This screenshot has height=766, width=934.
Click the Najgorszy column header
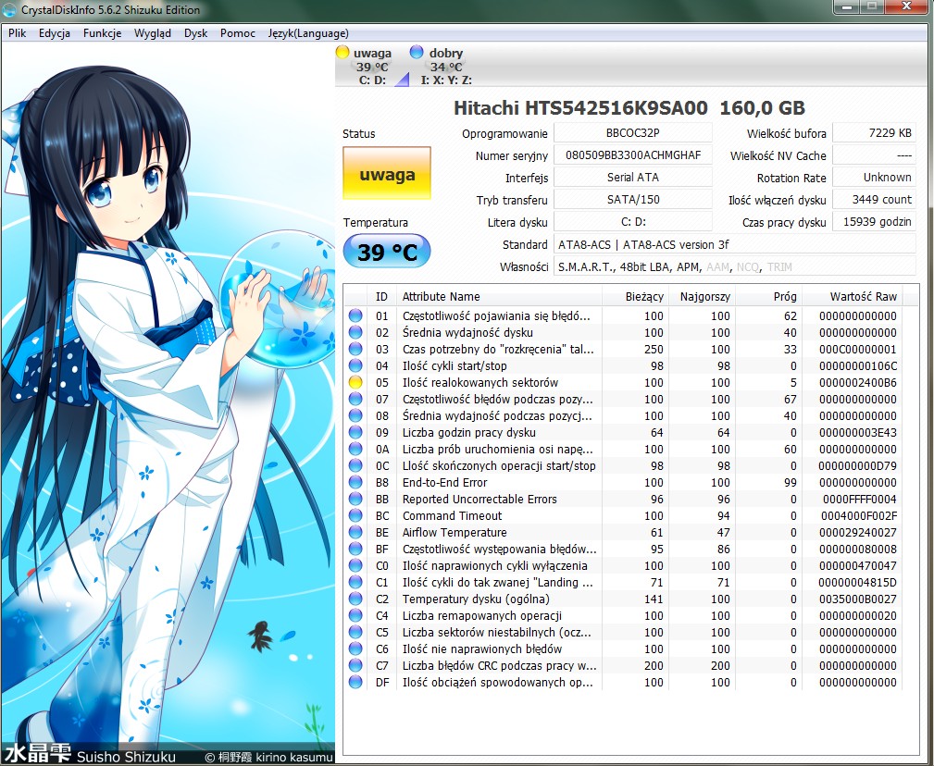pos(703,296)
